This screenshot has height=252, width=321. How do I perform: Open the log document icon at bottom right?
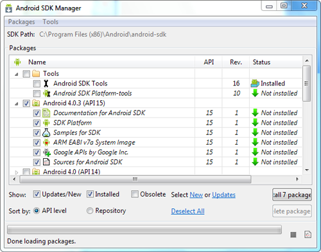point(308,235)
